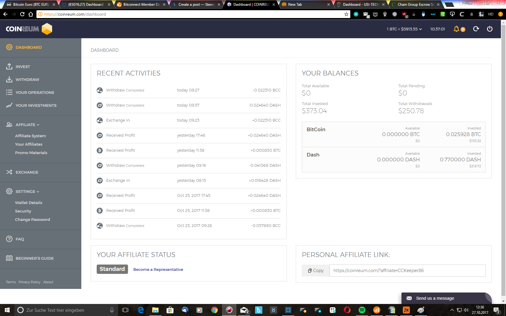Open Change Password settings
The image size is (506, 316).
tap(33, 219)
